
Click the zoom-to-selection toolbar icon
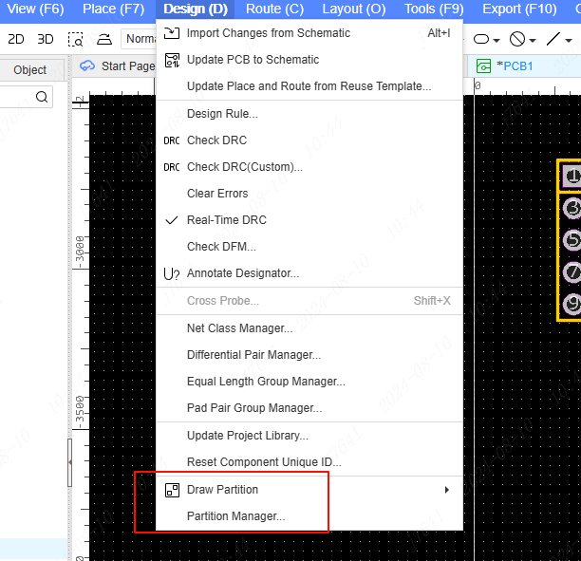tap(76, 39)
